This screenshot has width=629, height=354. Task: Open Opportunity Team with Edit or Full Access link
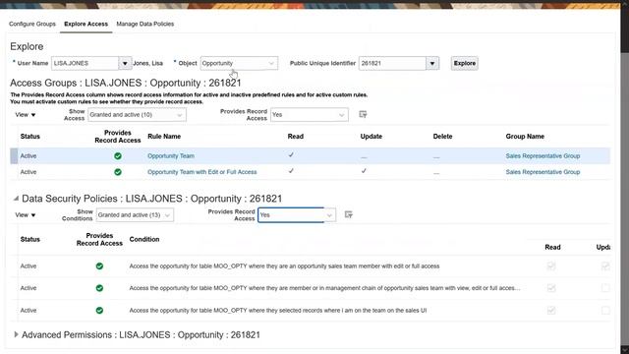tap(202, 172)
